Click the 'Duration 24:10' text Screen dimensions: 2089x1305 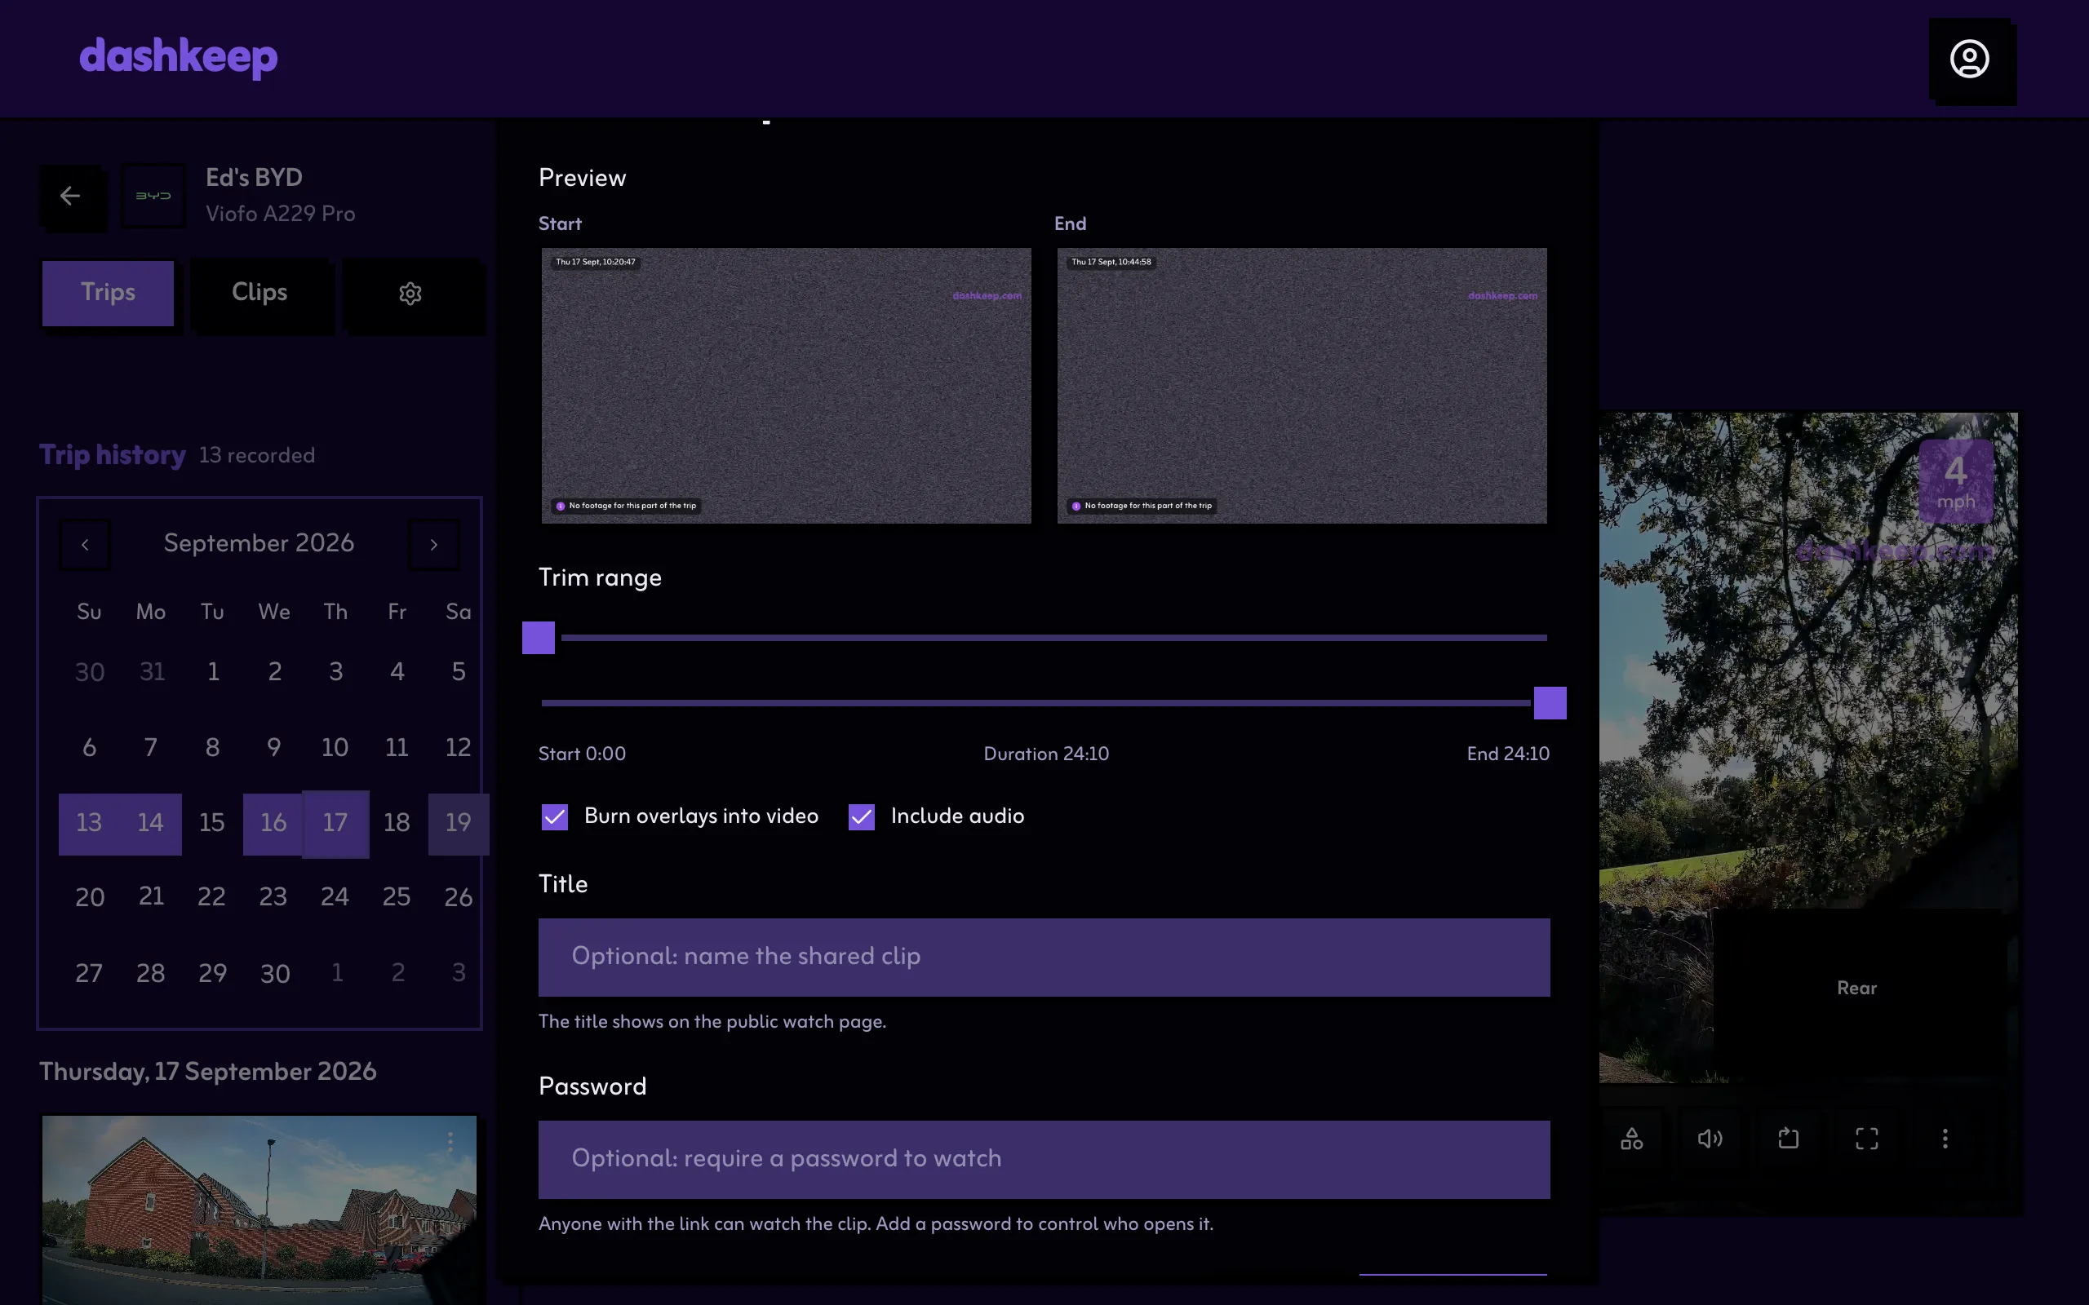[1046, 754]
